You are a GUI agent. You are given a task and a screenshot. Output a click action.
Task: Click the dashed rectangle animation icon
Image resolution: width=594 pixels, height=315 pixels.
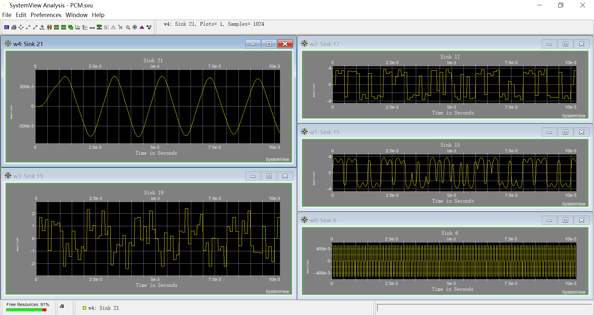pos(106,27)
